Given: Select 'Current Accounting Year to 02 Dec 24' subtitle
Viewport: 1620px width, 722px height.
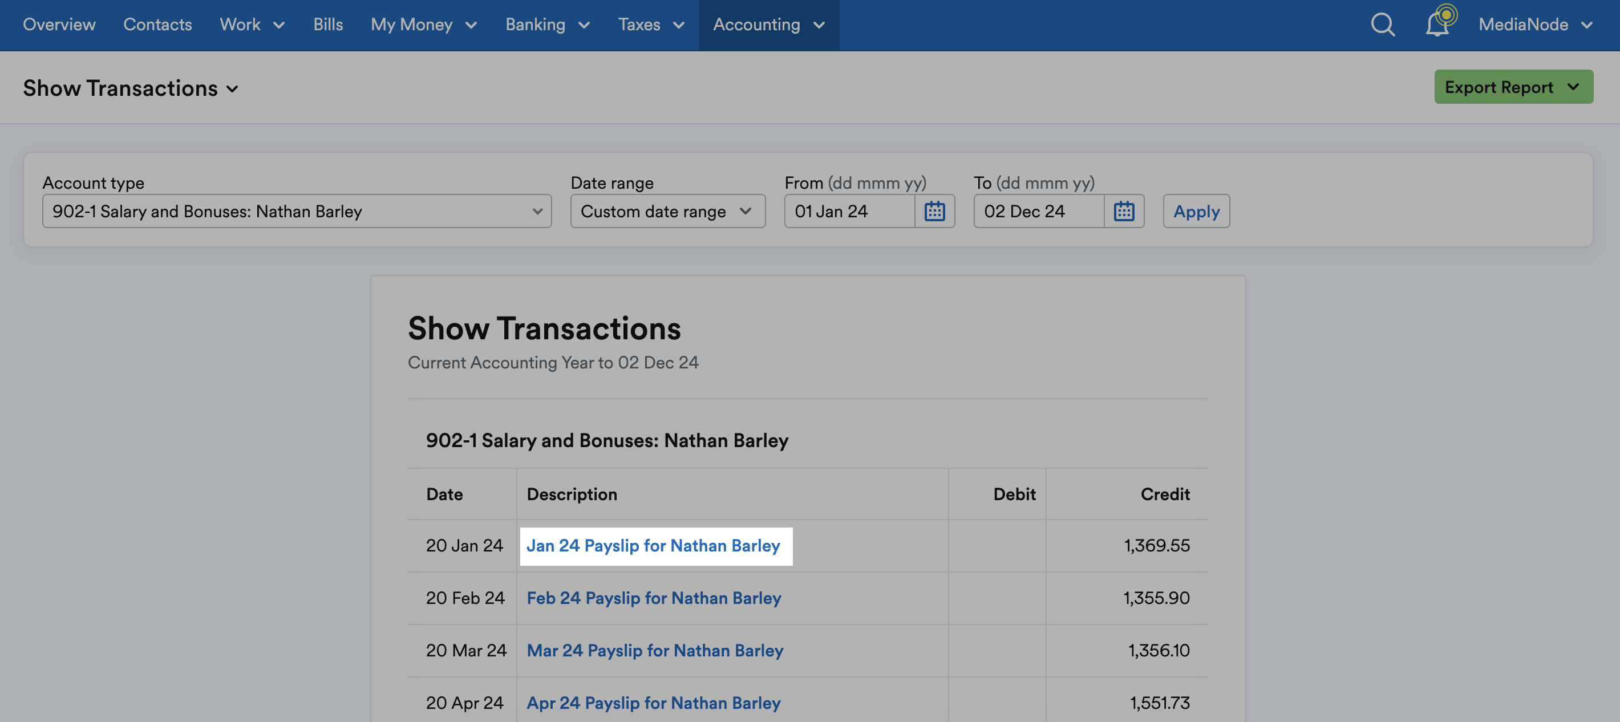Looking at the screenshot, I should (553, 362).
